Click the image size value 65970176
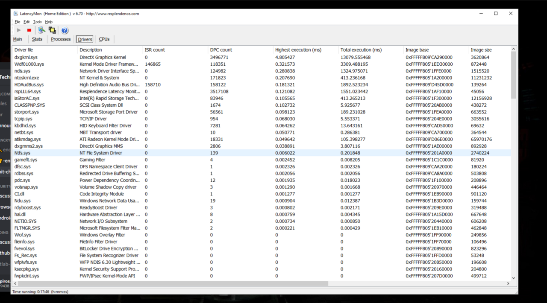Viewport: 547px width, 303px height. click(481, 139)
